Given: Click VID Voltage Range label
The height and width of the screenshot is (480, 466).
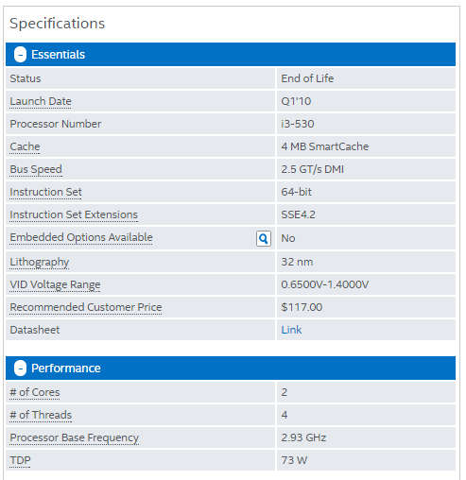Looking at the screenshot, I should 55,284.
